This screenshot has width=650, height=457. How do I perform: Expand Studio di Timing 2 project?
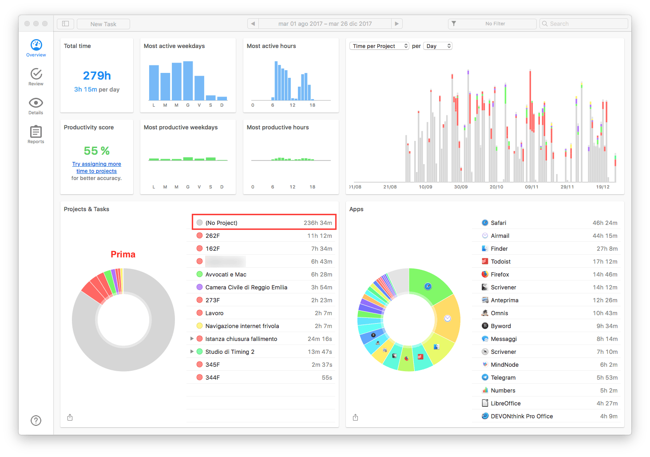pos(192,352)
